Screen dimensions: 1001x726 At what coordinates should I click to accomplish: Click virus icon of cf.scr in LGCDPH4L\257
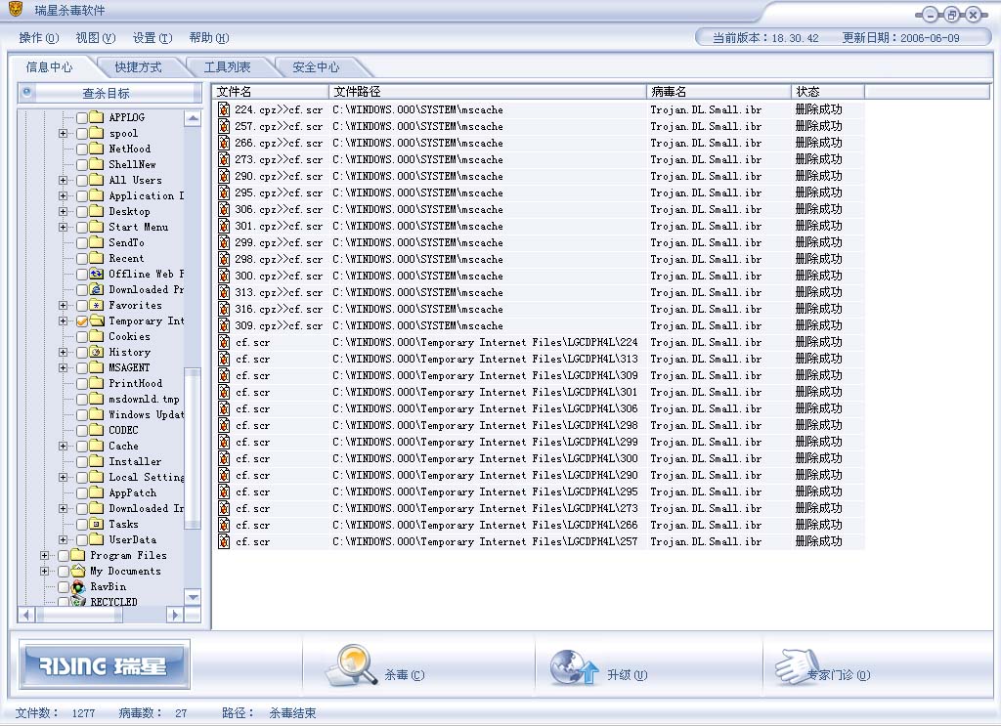click(x=224, y=541)
